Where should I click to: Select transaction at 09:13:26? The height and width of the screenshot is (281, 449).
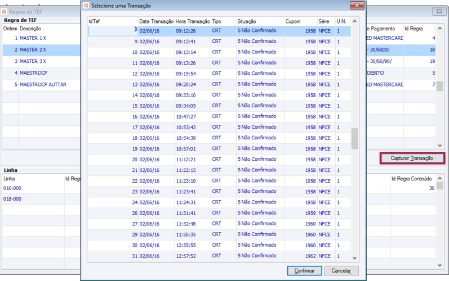[x=219, y=63]
